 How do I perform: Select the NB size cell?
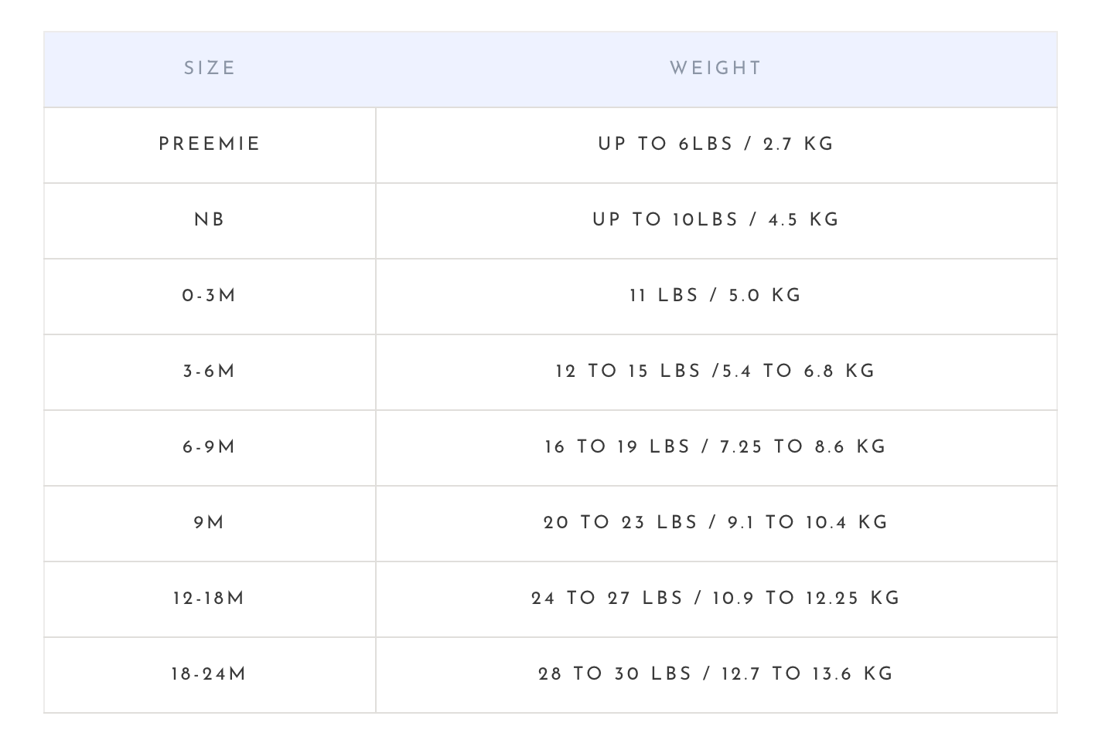tap(210, 221)
